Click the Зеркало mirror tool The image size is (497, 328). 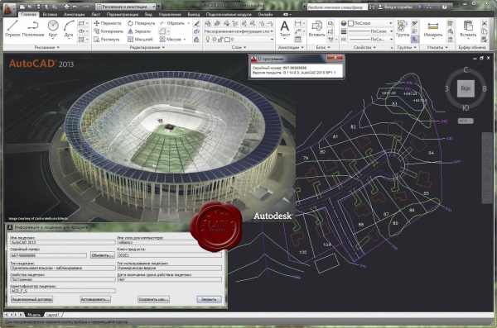point(139,31)
